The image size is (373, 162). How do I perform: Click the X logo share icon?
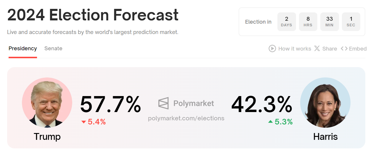(x=317, y=48)
